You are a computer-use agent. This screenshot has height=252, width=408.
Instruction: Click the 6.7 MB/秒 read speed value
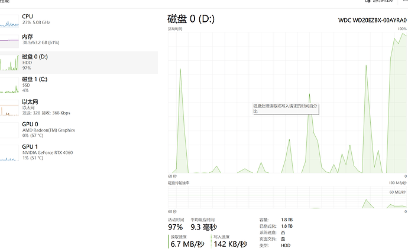coord(187,244)
